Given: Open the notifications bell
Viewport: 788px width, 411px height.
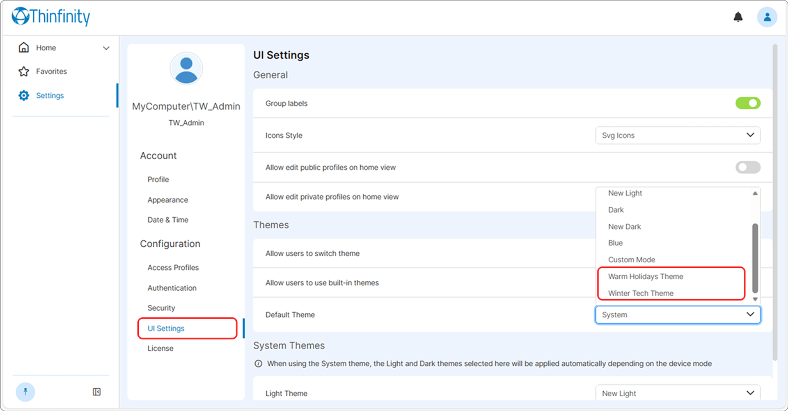Looking at the screenshot, I should tap(738, 17).
